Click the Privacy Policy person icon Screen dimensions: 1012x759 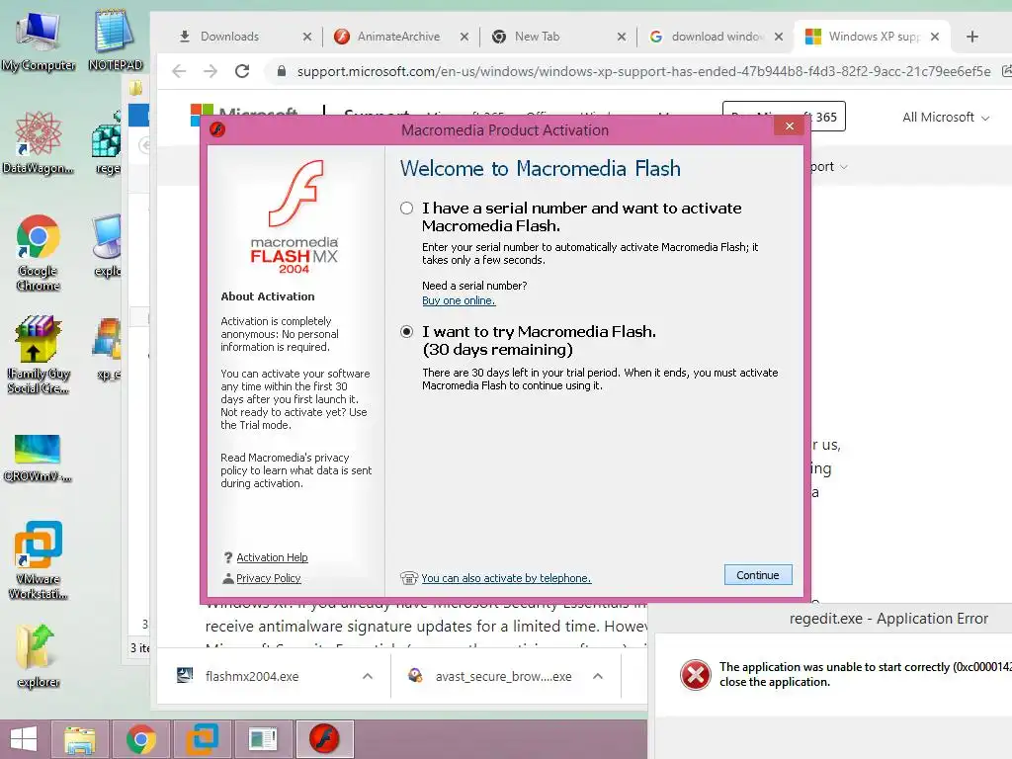click(x=228, y=578)
